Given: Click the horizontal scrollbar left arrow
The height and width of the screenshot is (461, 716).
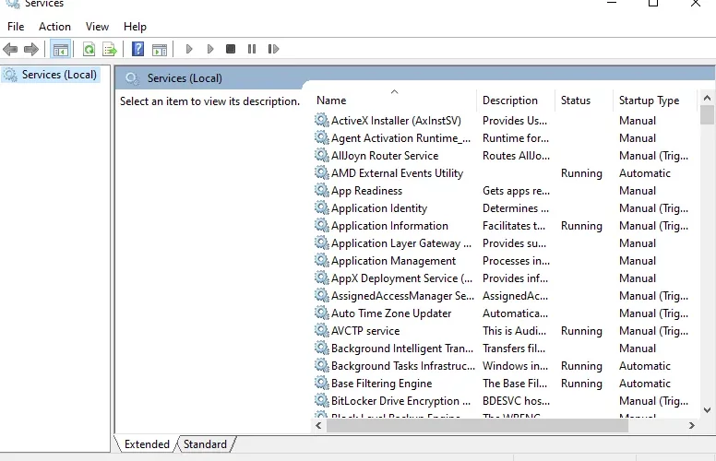Looking at the screenshot, I should click(318, 425).
